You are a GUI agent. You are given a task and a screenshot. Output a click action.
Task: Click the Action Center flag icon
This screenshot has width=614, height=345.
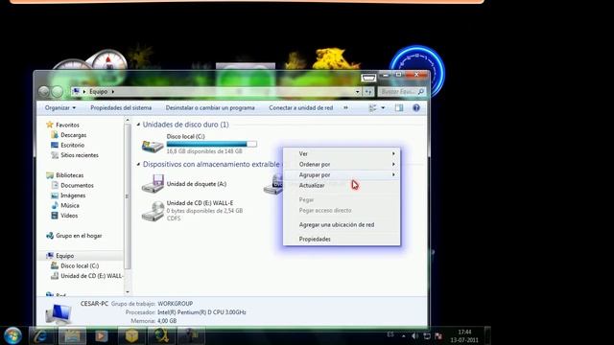point(438,335)
